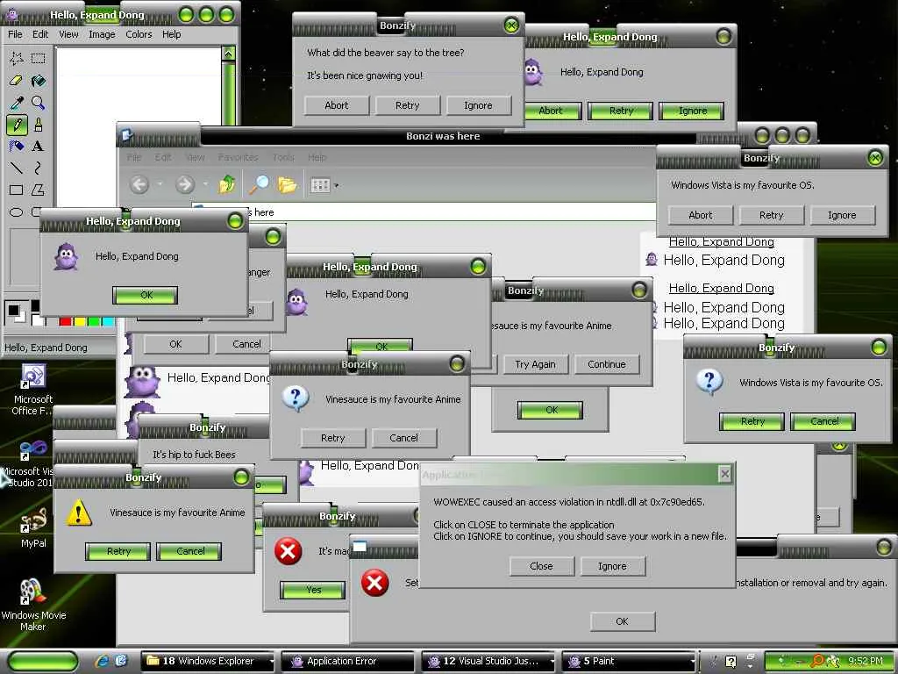Open Search magnifier in Explorer toolbar

click(259, 184)
